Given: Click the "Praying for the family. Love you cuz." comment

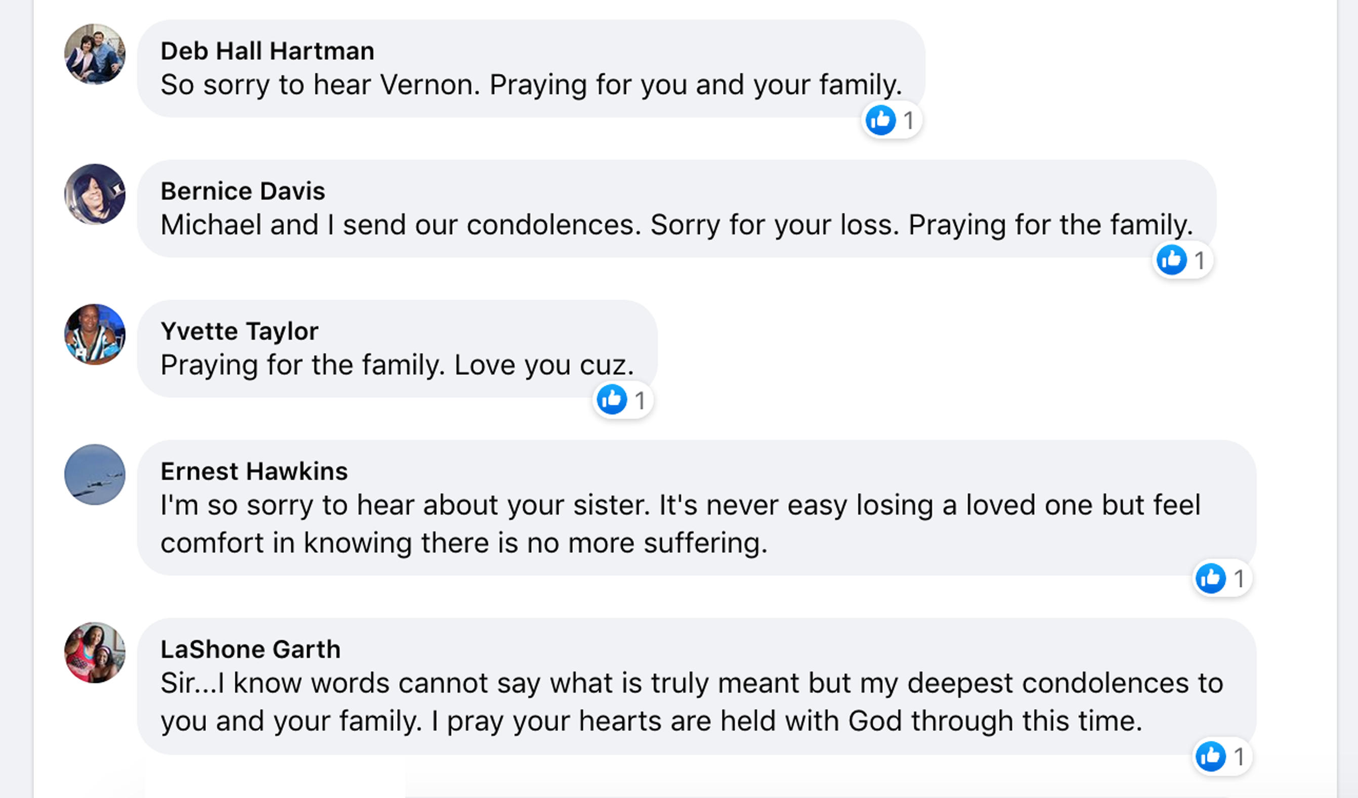Looking at the screenshot, I should click(397, 365).
